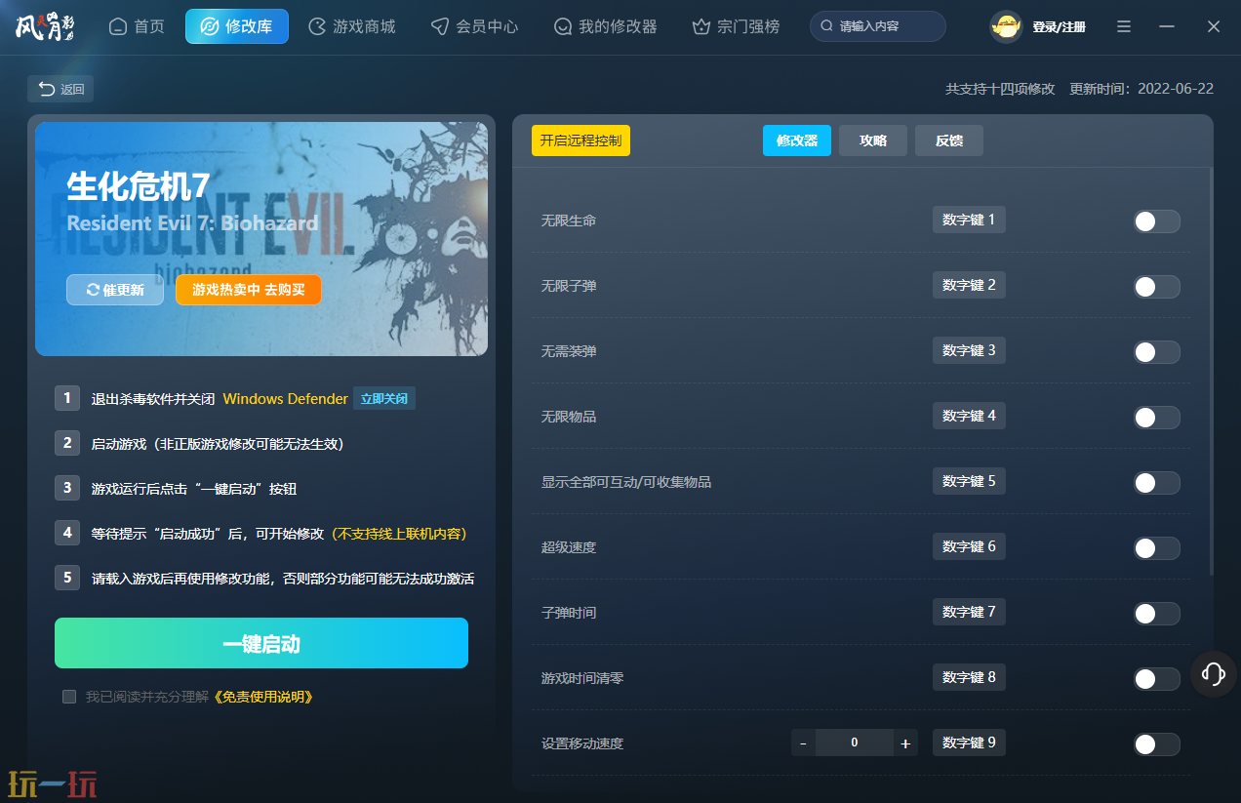Enable 子弹时间 toggle
This screenshot has width=1241, height=803.
1156,614
